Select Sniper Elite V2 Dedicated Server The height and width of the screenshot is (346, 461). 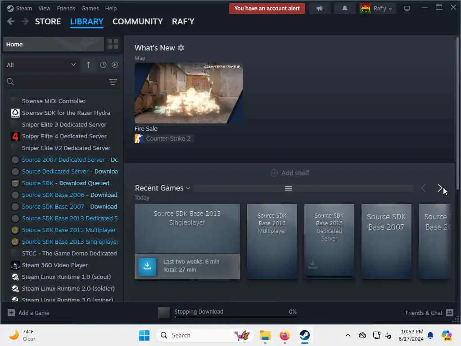66,148
